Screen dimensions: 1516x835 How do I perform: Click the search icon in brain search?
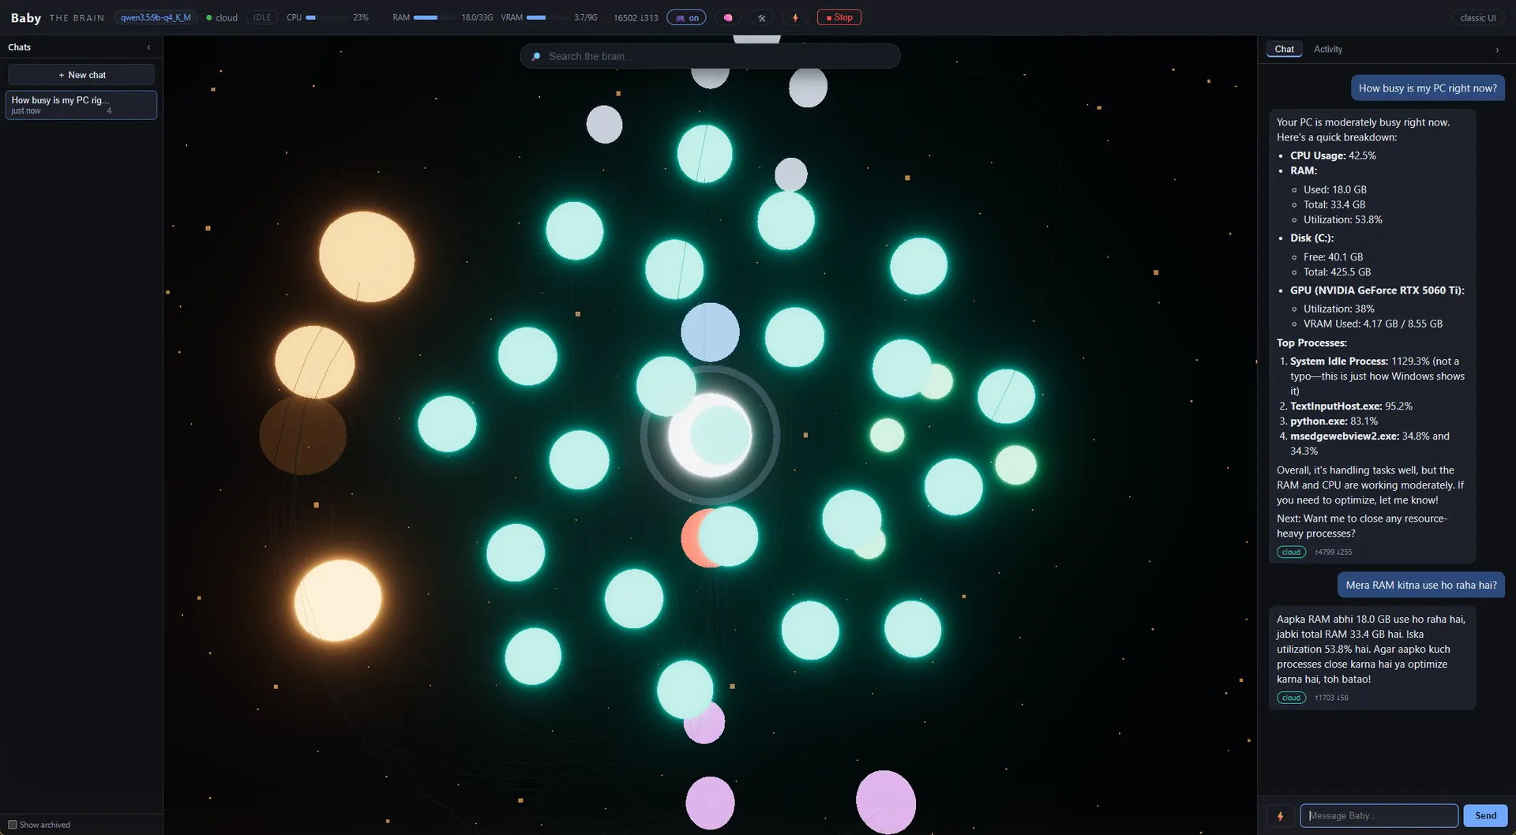536,57
